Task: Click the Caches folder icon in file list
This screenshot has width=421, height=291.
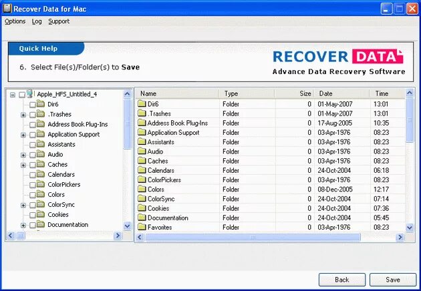Action: [142, 161]
